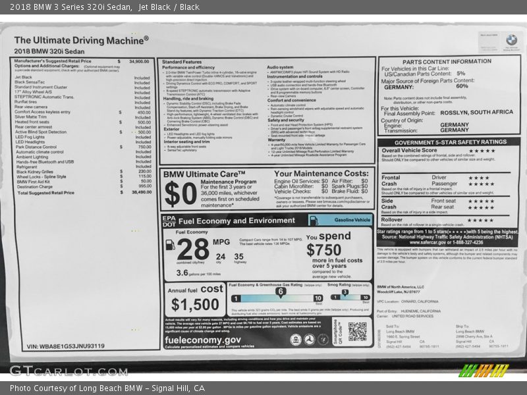527x395 pixels.
Task: Click the 'Black SensaTec' option row
Action: (82, 82)
